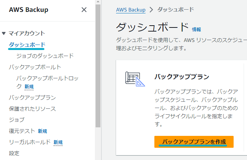Open バックアップボールトロック page
This screenshot has width=247, height=160.
coord(47,82)
